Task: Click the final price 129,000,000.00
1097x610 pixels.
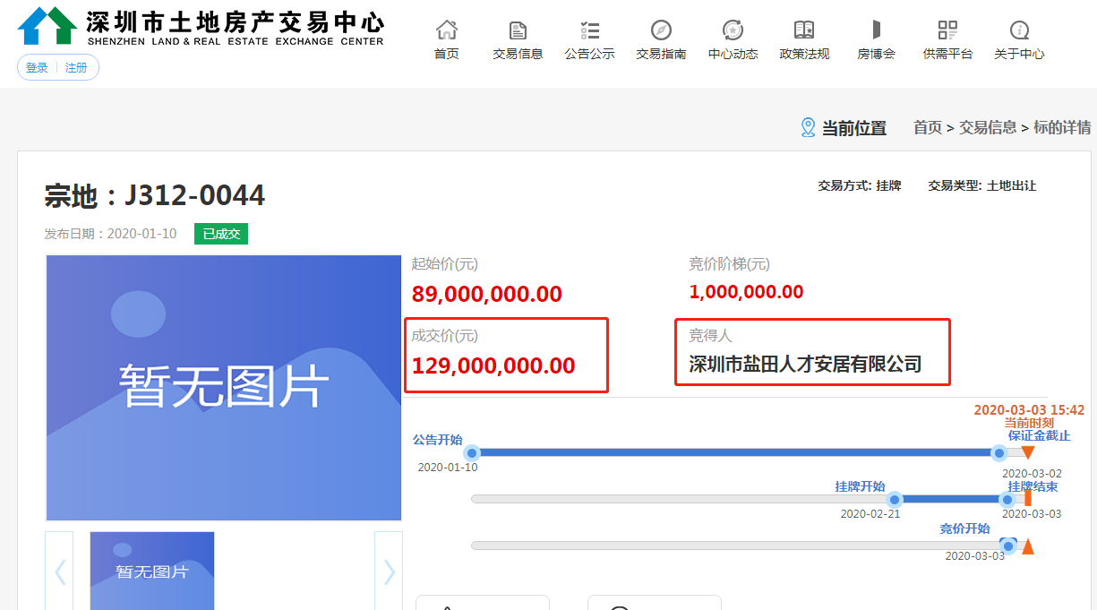Action: point(493,365)
